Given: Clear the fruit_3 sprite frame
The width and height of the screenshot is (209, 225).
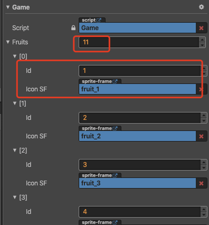Looking at the screenshot, I should tap(201, 183).
